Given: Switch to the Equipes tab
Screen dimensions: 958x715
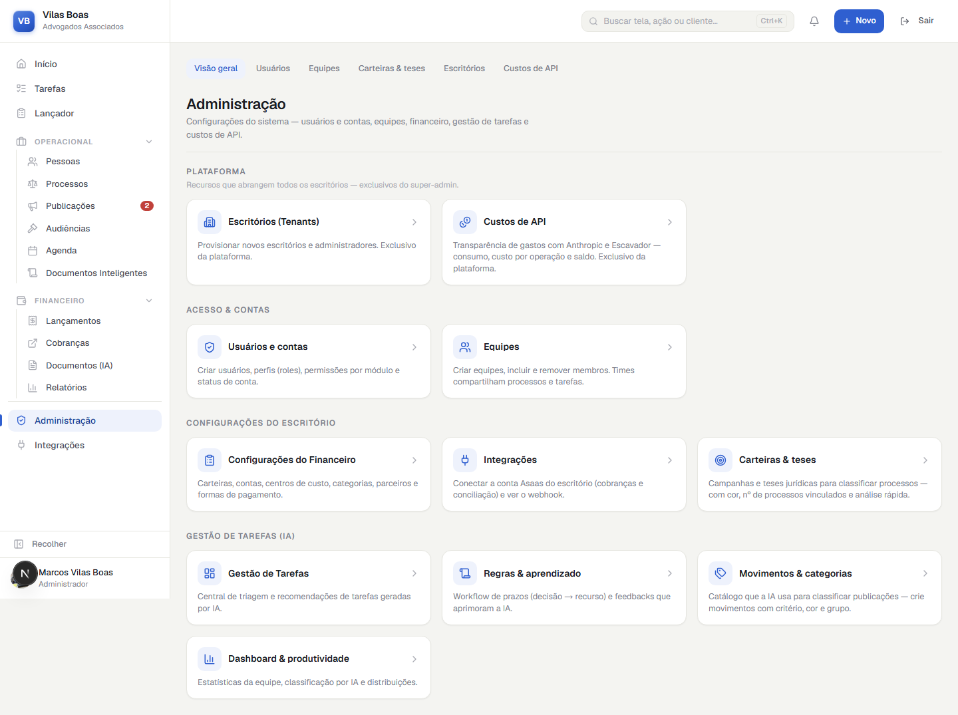Looking at the screenshot, I should (x=324, y=69).
